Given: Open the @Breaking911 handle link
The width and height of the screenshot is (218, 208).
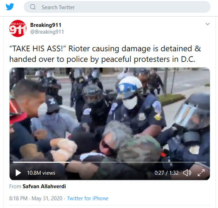Looking at the screenshot, I should click(x=47, y=32).
